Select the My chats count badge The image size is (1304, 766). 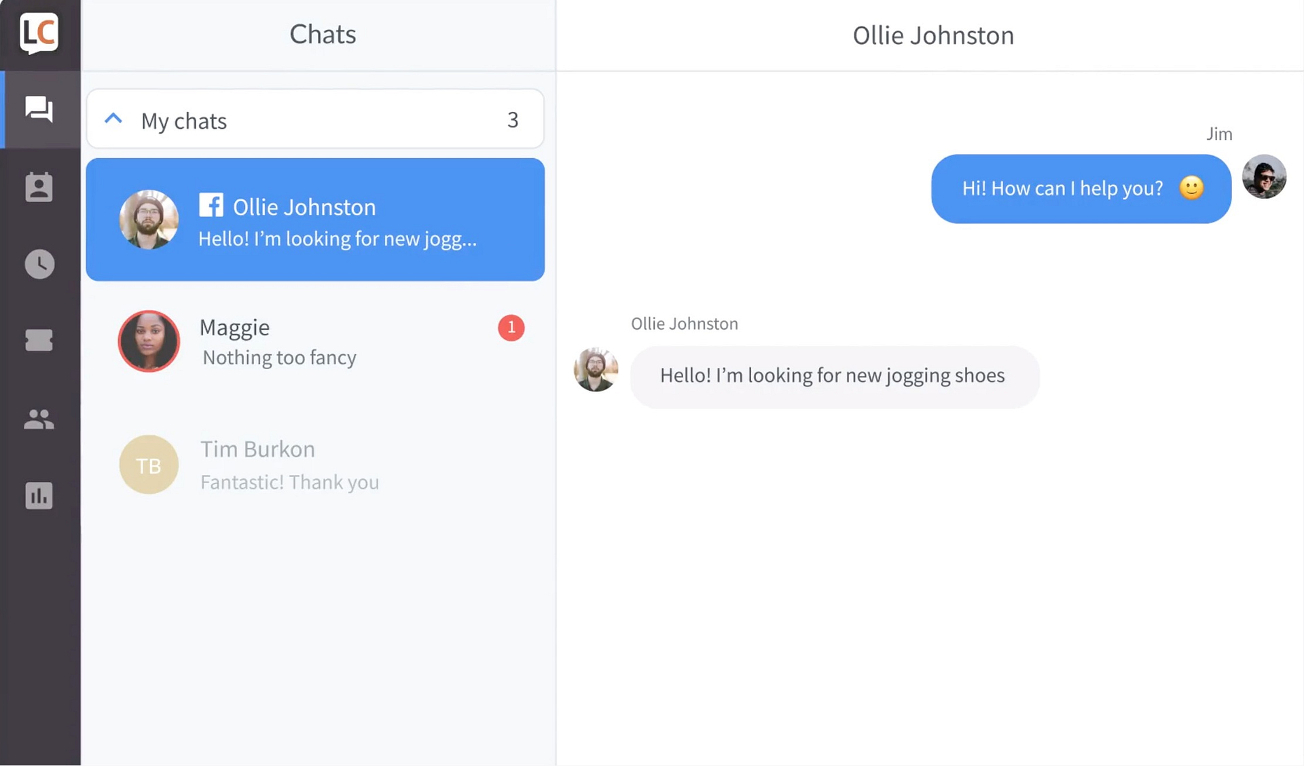(x=513, y=119)
